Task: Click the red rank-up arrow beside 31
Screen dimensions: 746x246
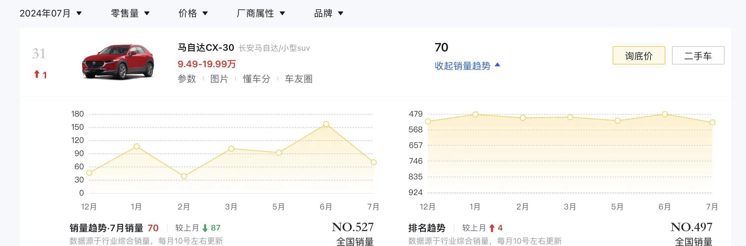Action: 37,74
